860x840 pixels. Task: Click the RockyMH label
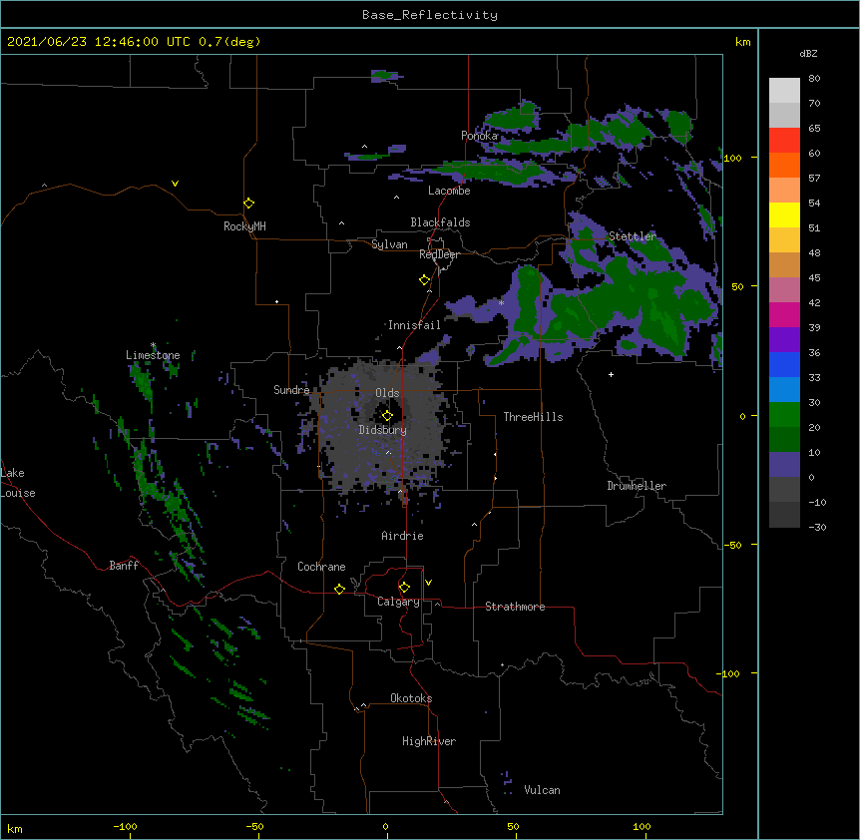244,226
